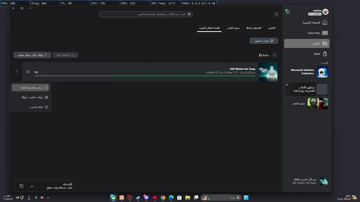Collapse the نشط (1) active section
Image resolution: width=360 pixels, height=202 pixels.
point(275,55)
